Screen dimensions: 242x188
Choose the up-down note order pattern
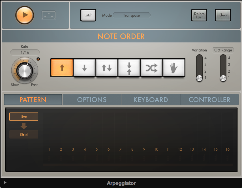pyautogui.click(x=106, y=68)
